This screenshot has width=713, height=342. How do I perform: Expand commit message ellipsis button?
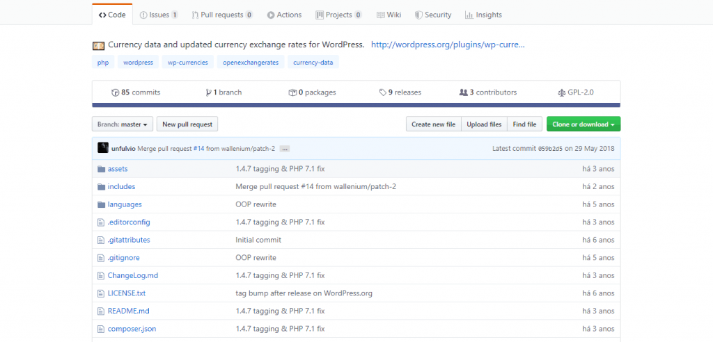click(285, 149)
